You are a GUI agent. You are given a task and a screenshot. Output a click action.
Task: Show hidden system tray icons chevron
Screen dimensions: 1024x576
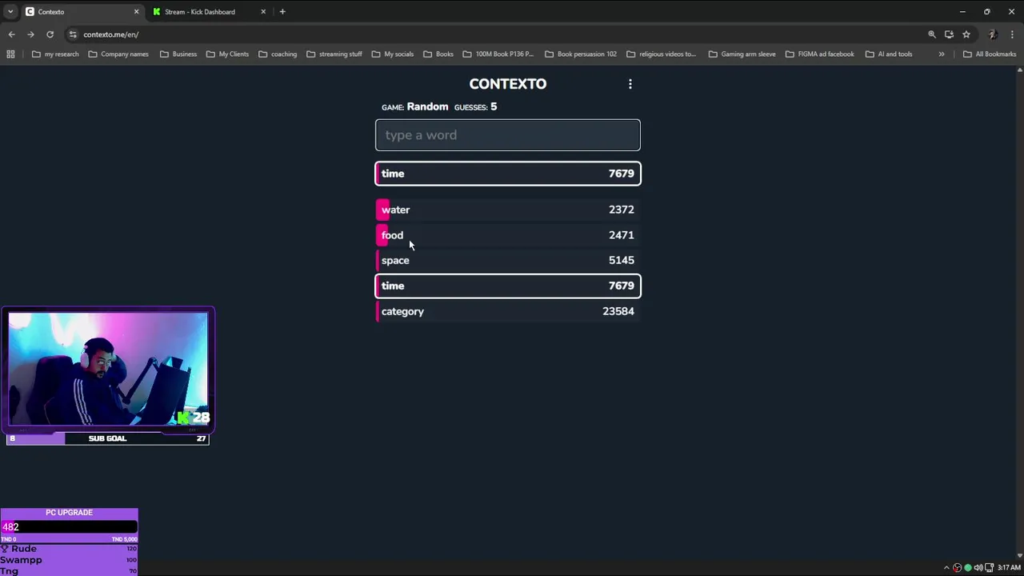946,568
